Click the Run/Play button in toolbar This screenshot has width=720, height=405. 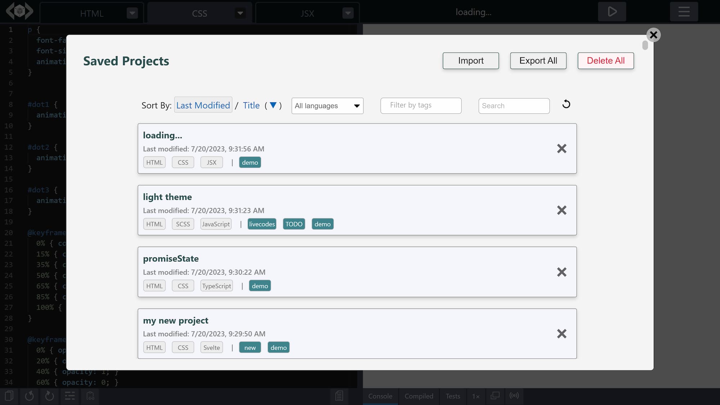point(612,12)
